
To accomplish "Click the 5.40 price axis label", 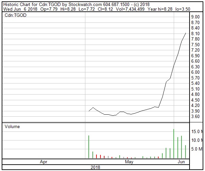I will pyautogui.click(x=195, y=83).
